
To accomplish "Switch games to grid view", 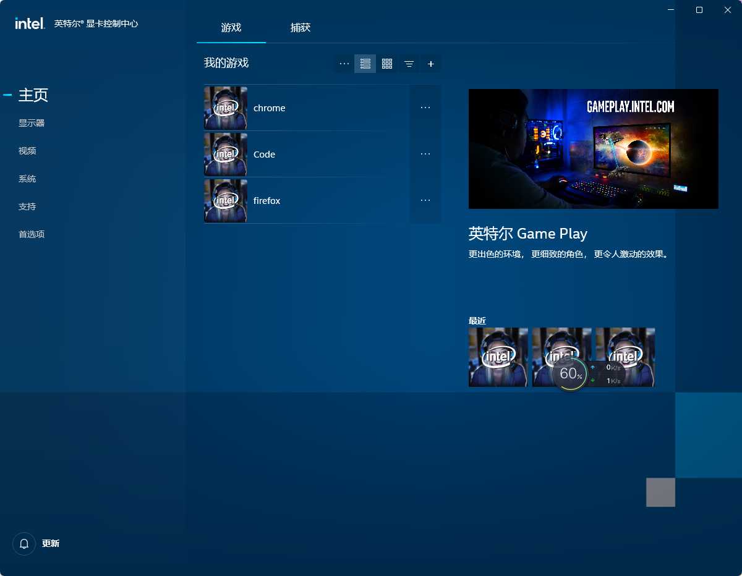I will [x=387, y=64].
